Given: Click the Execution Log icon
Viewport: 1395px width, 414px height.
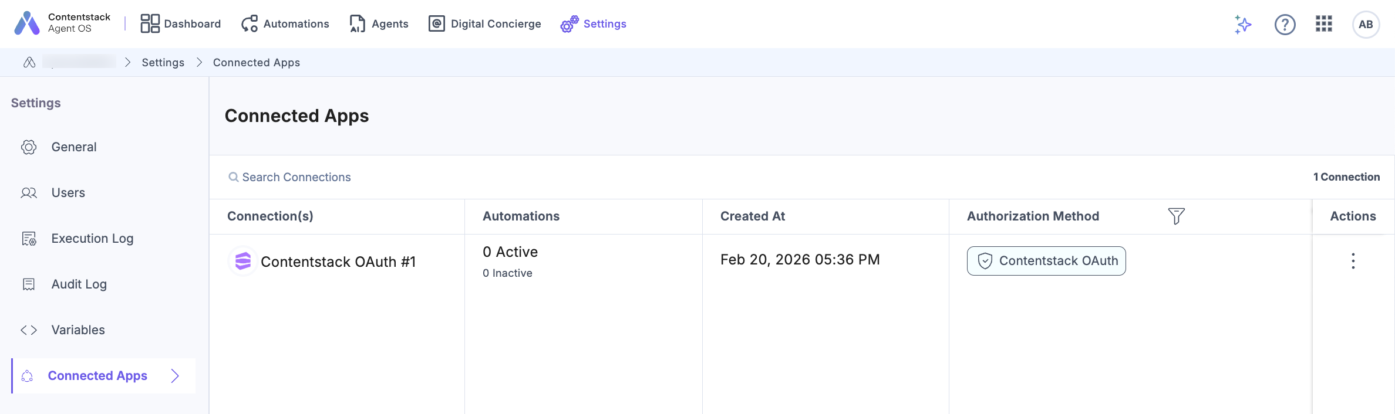Looking at the screenshot, I should tap(29, 239).
